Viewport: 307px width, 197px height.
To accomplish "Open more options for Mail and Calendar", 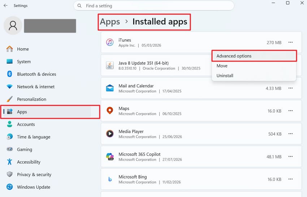I will click(x=290, y=88).
